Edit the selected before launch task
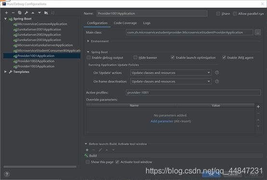This screenshot has width=267, height=180. click(x=100, y=150)
